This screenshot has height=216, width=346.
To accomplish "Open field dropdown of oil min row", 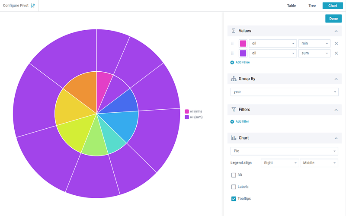I will point(273,44).
